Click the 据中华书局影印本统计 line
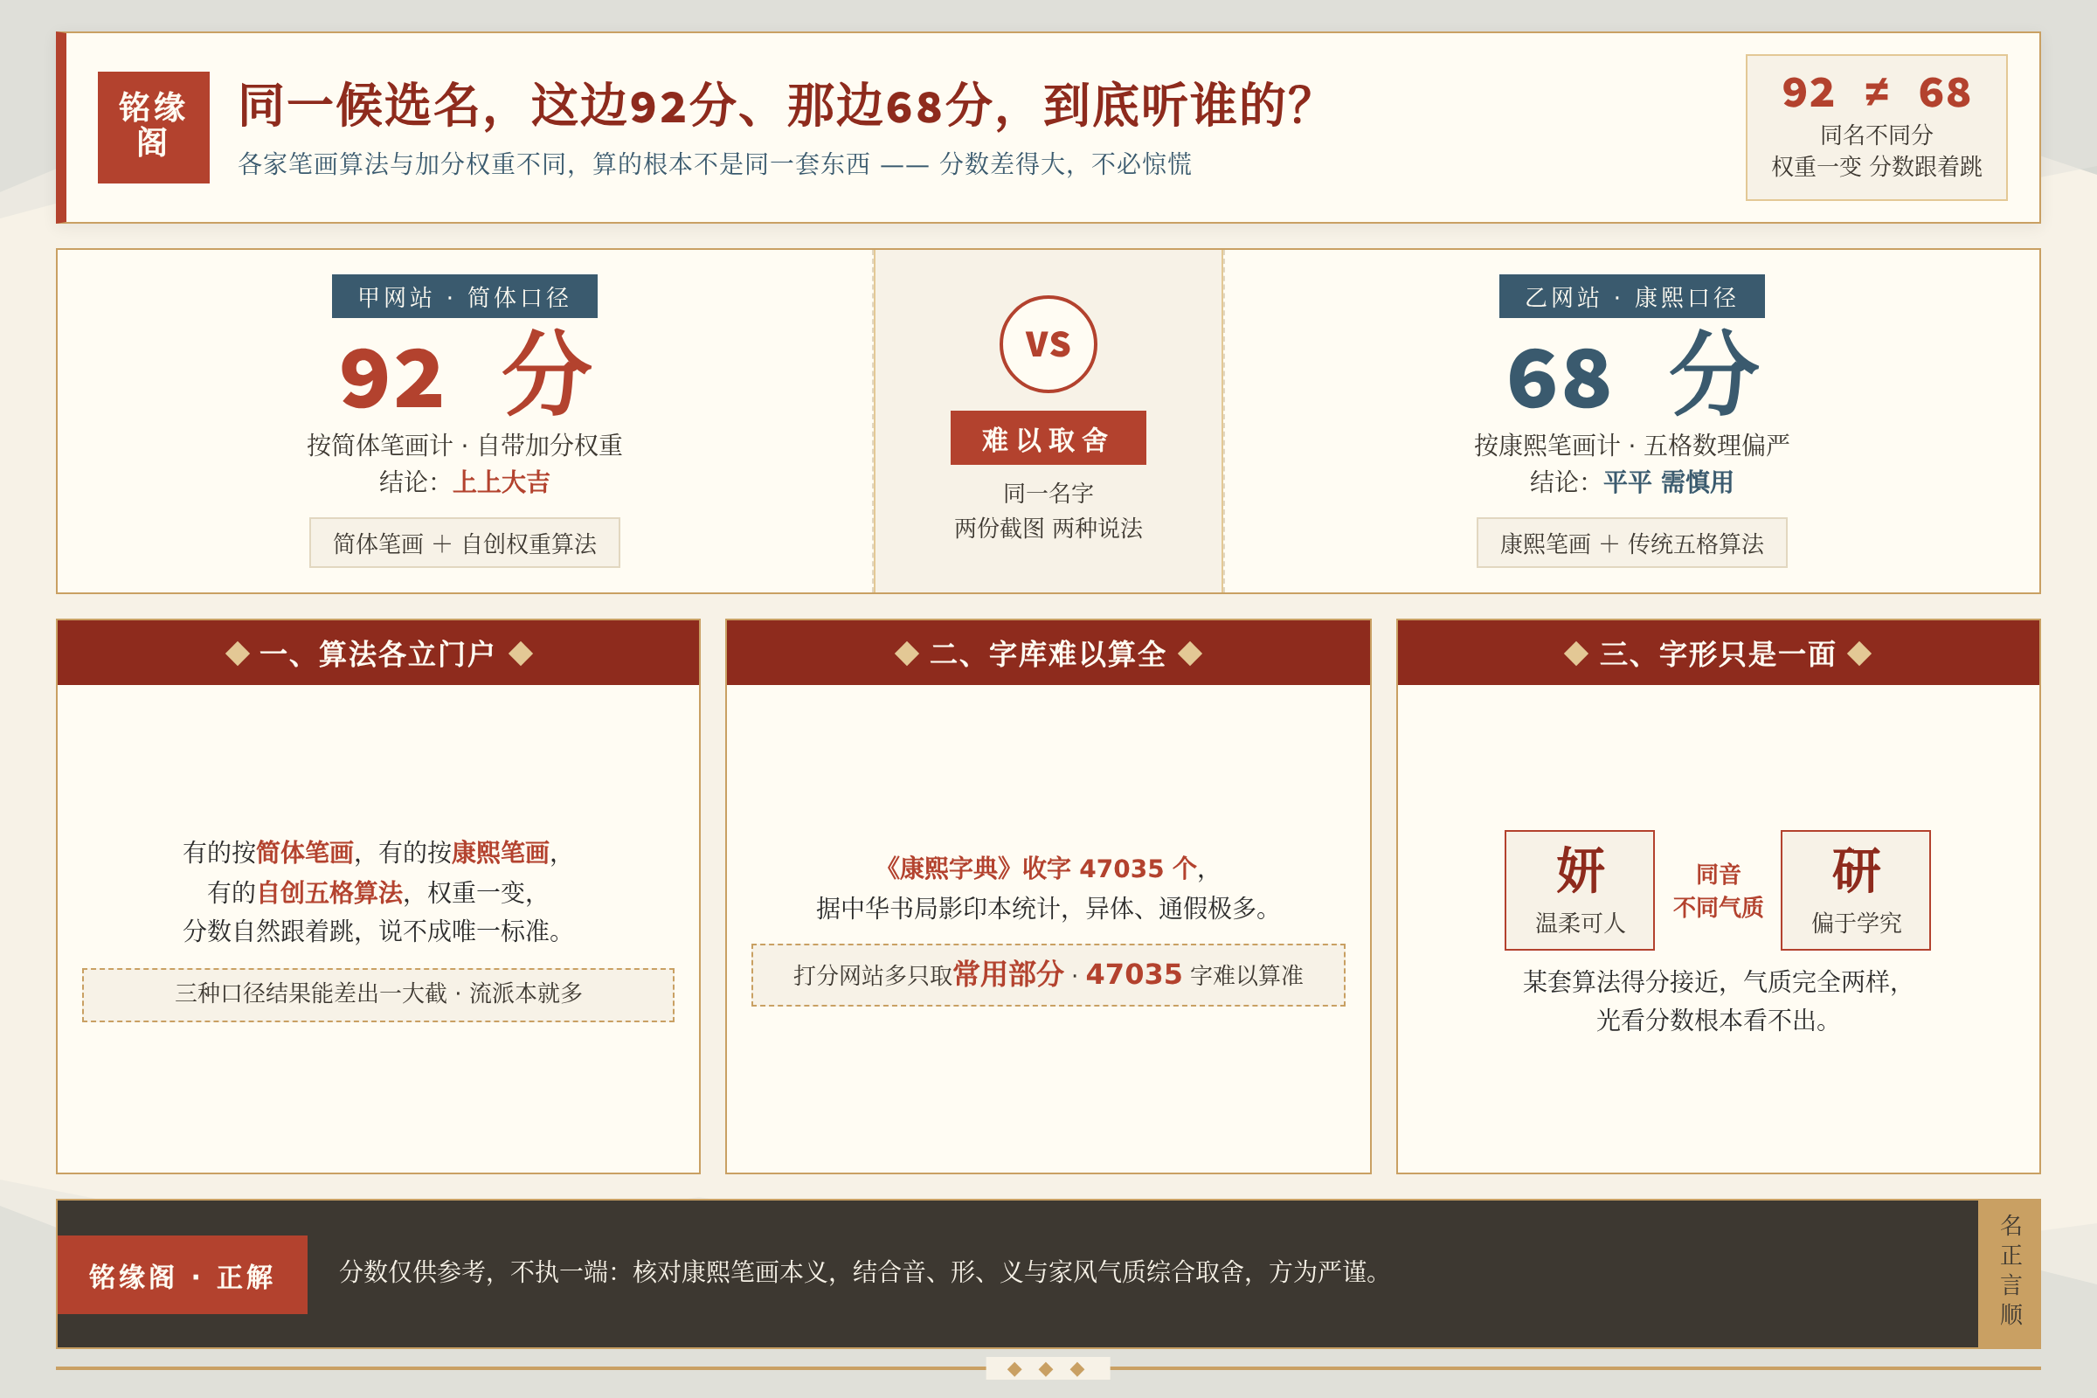The height and width of the screenshot is (1398, 2097). pos(1044,909)
